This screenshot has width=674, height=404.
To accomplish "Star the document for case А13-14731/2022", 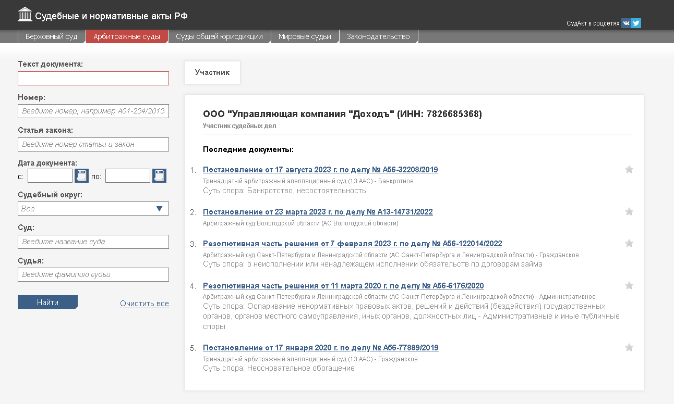I will coord(629,211).
